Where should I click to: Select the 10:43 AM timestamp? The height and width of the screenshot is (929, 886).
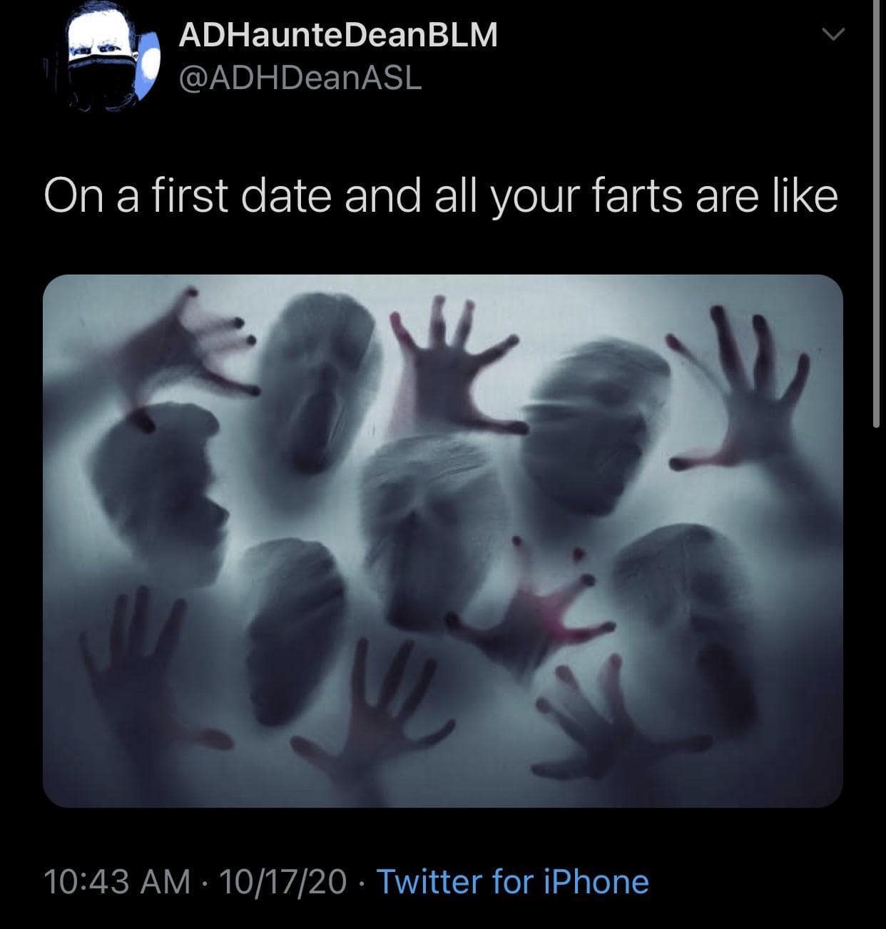tap(116, 882)
